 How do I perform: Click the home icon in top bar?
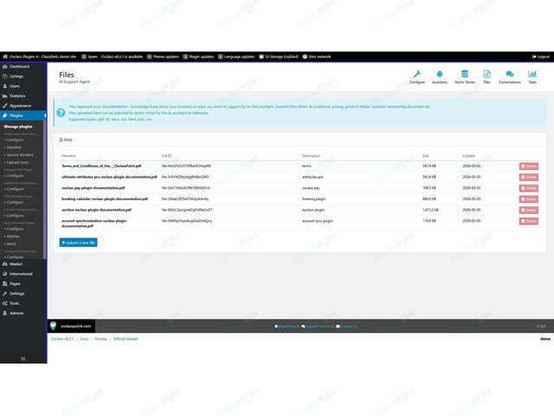(5, 56)
